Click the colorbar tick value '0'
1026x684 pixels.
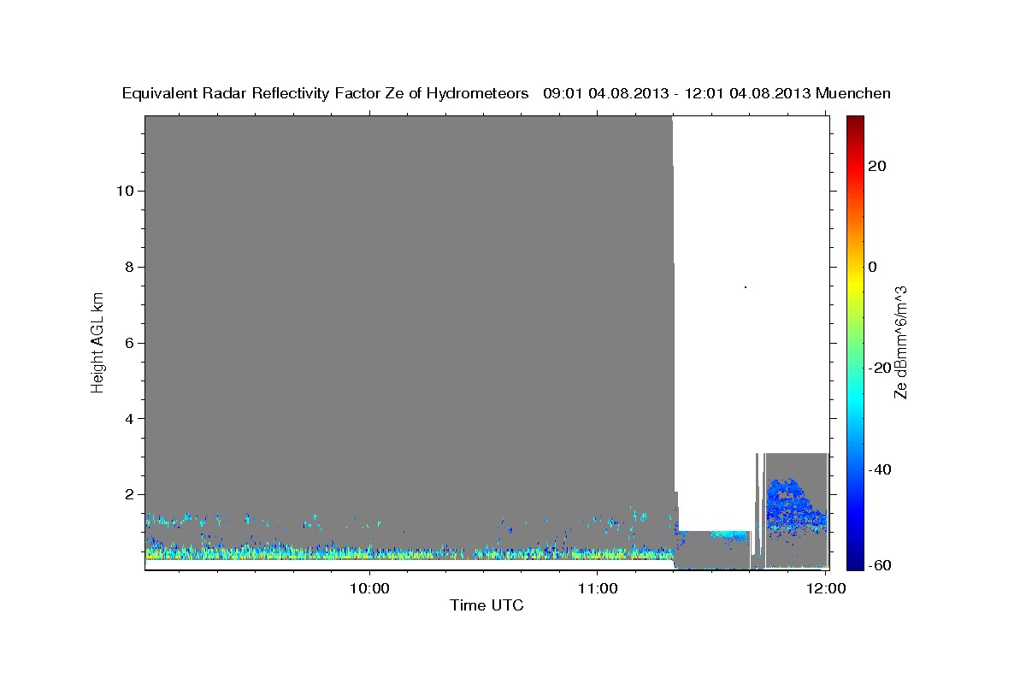(872, 267)
